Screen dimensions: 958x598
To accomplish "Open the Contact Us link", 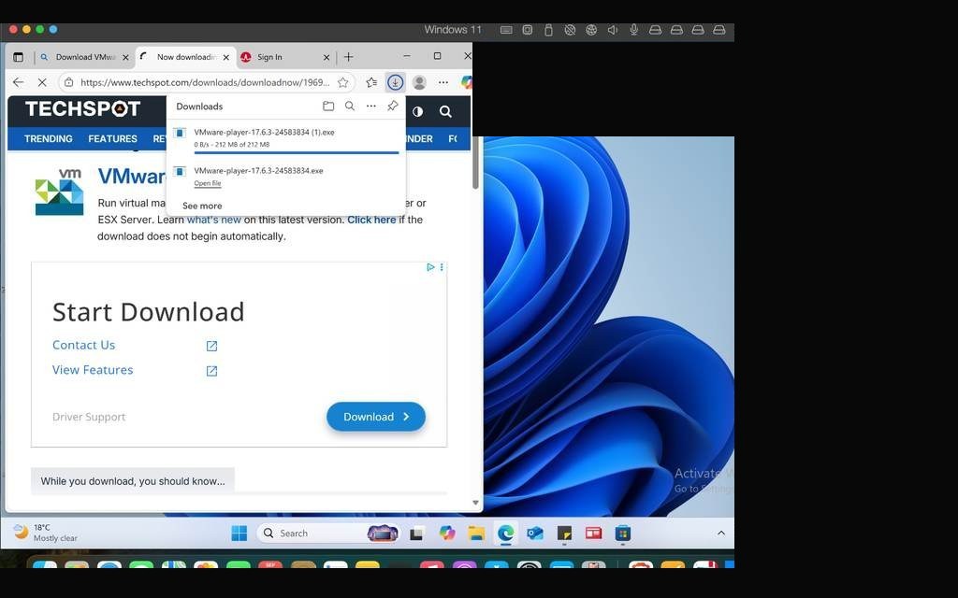I will [83, 346].
